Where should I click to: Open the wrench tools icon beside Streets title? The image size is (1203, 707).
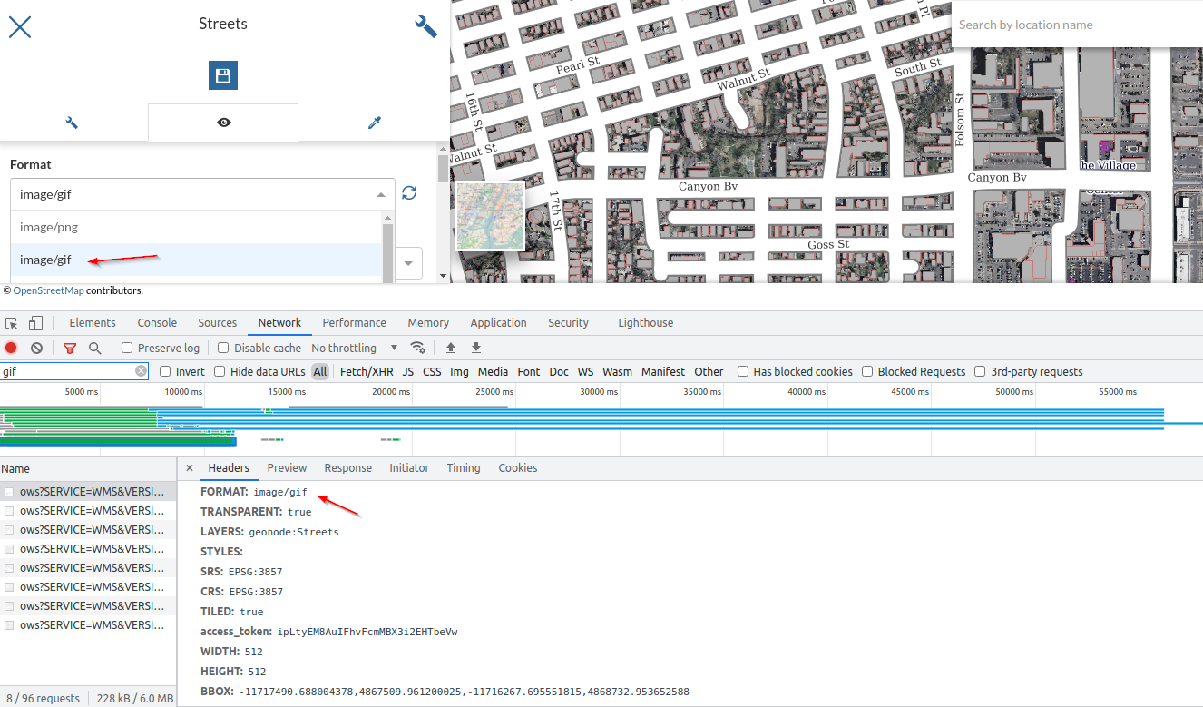[425, 26]
